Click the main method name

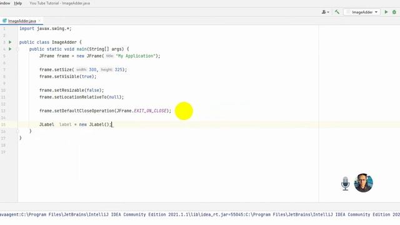[82, 49]
